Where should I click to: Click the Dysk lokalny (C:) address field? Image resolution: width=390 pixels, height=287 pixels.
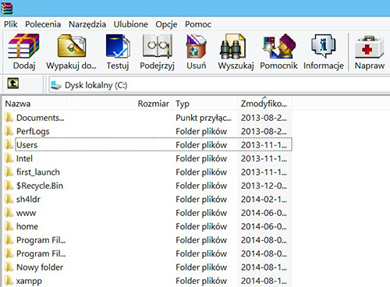pyautogui.click(x=219, y=85)
